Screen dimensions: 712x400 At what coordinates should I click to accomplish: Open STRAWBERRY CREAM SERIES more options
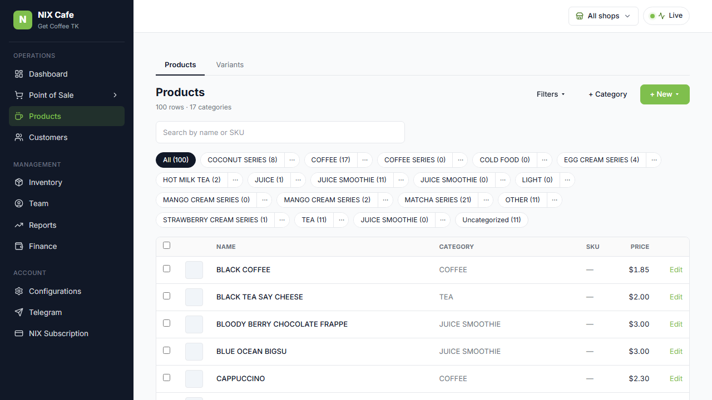click(282, 220)
